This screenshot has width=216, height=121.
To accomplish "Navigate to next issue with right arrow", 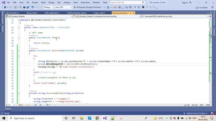I will point(40,105).
